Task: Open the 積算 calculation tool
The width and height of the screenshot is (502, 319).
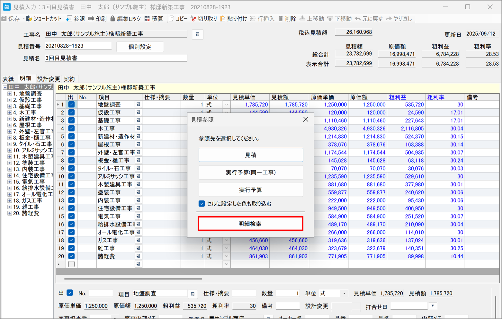Action: point(147,19)
